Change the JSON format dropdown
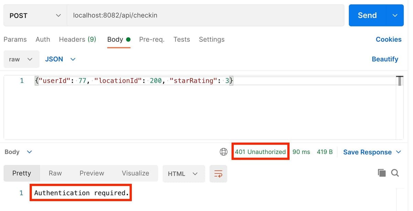 60,59
